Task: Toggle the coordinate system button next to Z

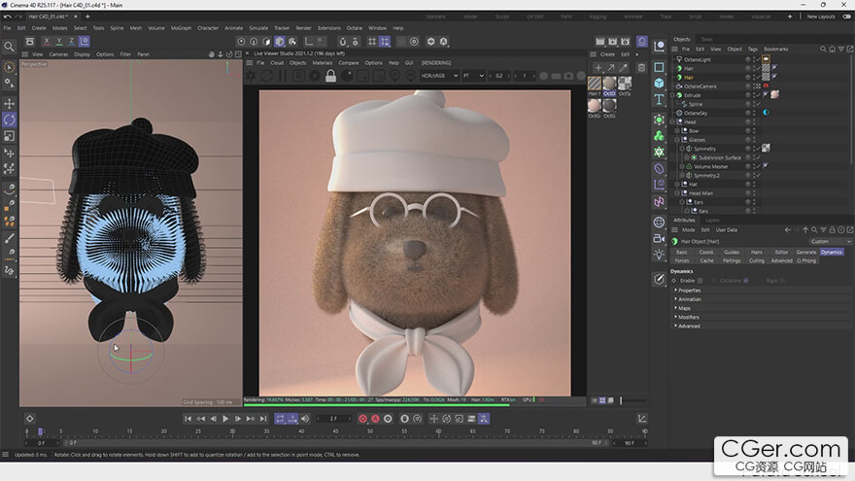Action: pos(84,41)
